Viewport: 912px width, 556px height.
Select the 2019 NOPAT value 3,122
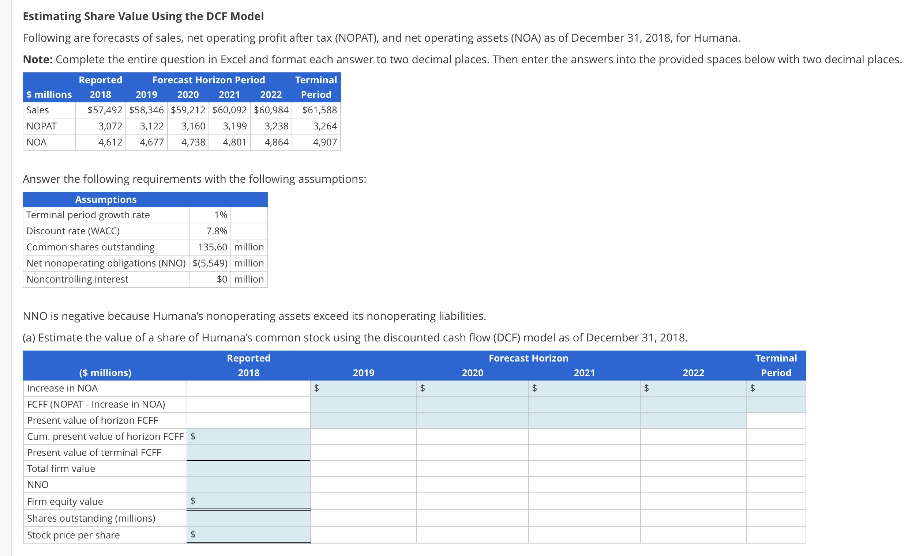click(152, 126)
